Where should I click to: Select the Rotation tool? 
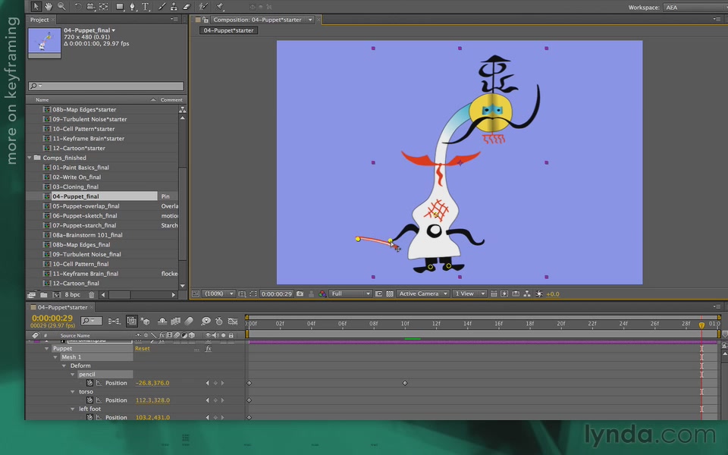click(x=78, y=7)
